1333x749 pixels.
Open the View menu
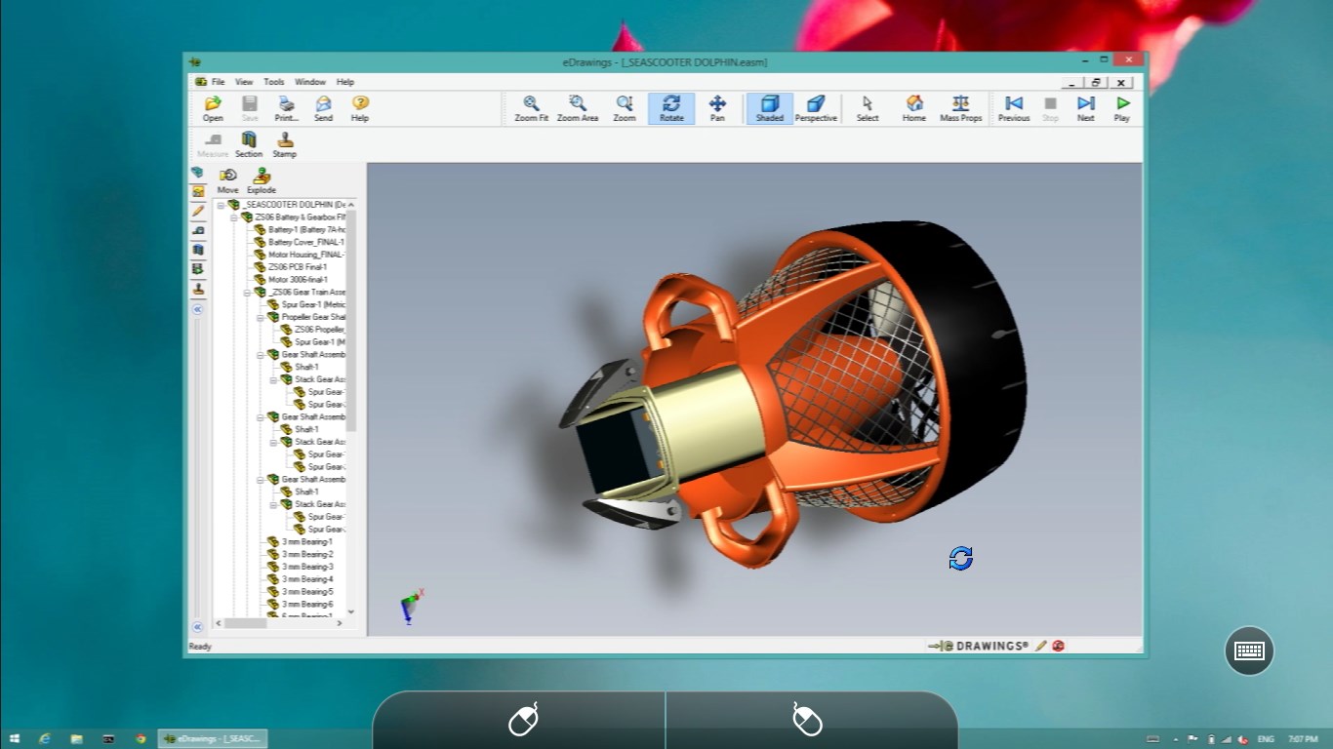pos(244,82)
